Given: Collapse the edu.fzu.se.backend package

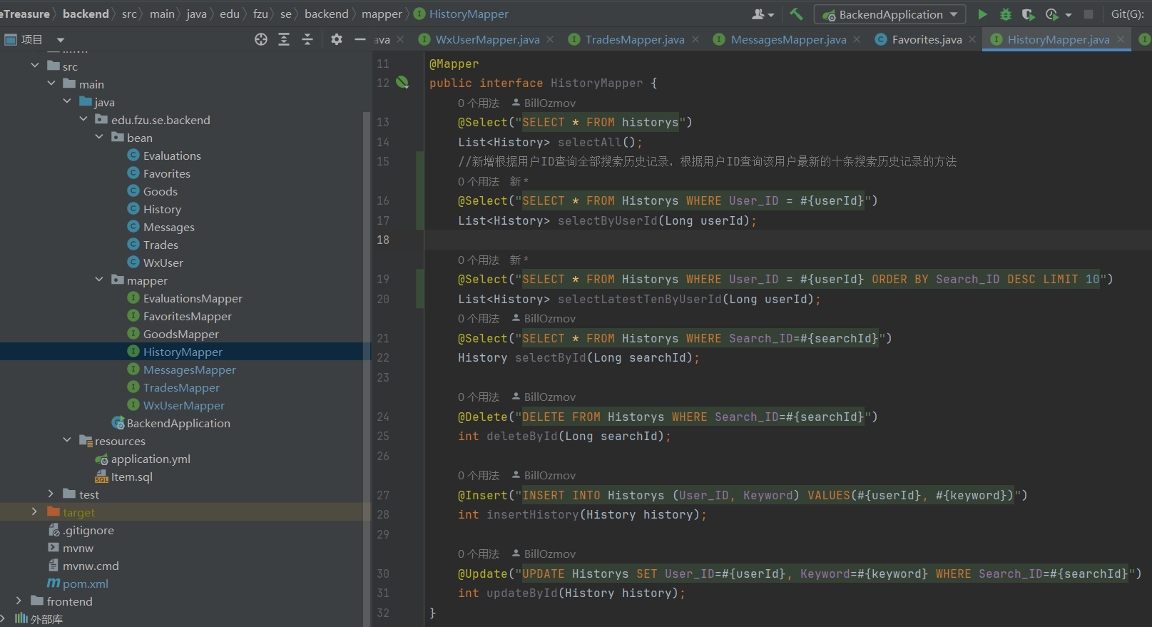Looking at the screenshot, I should [83, 119].
